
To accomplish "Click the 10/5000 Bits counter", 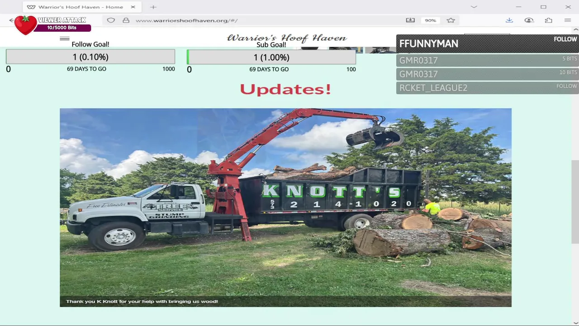I will coord(62,28).
